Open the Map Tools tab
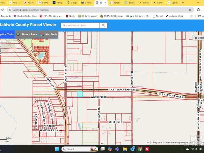 coord(49,34)
